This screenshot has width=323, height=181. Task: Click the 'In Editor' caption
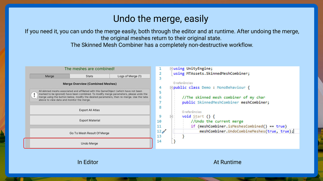coord(88,162)
